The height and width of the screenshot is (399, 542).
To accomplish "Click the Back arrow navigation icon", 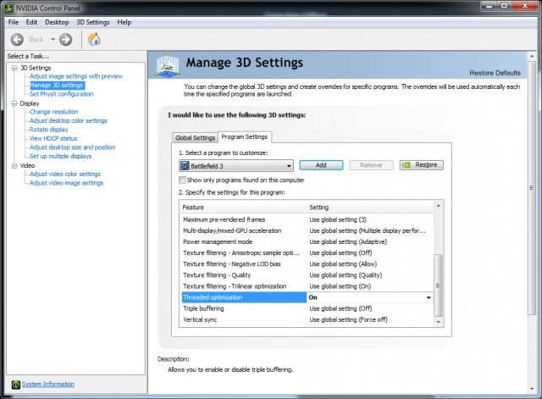I will pos(17,40).
